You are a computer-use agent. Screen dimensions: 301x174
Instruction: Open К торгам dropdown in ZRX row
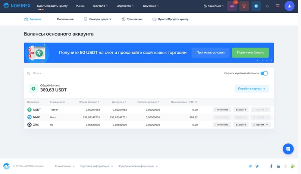point(260,125)
